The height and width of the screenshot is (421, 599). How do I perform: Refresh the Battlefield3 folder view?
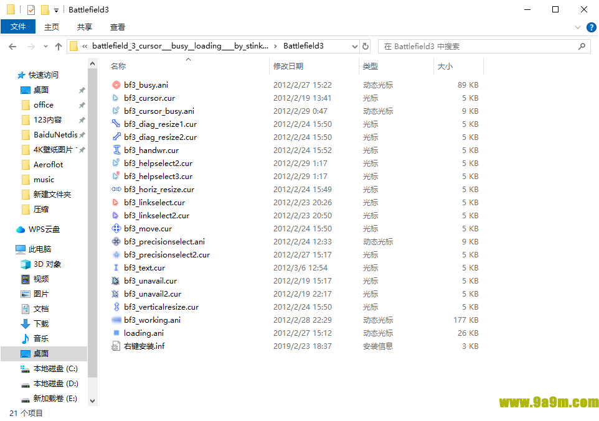366,46
